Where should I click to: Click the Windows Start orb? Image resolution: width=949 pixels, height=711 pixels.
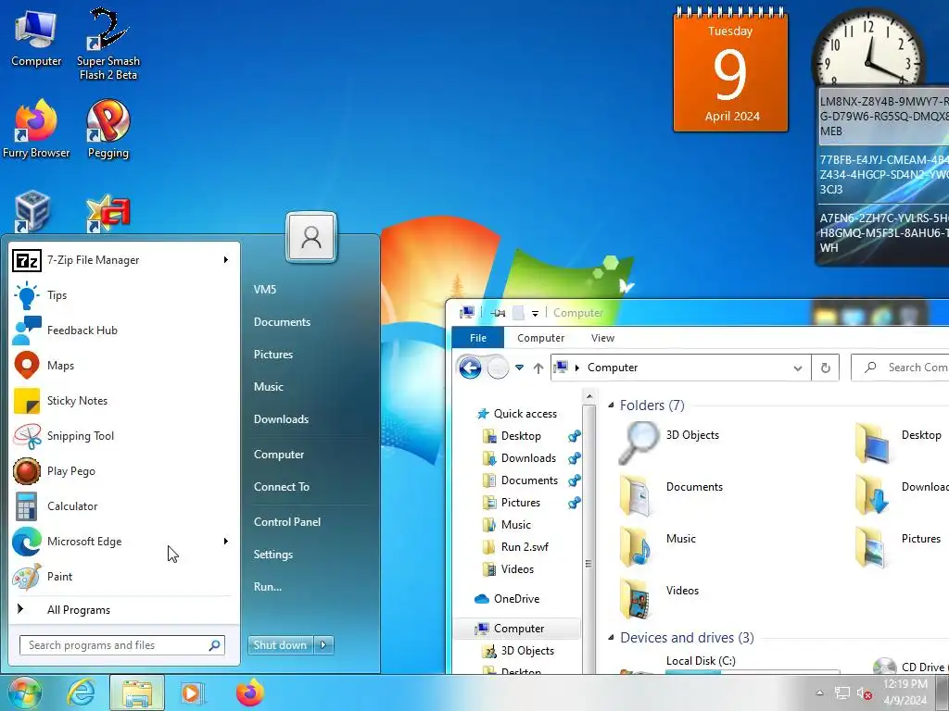[x=24, y=692]
